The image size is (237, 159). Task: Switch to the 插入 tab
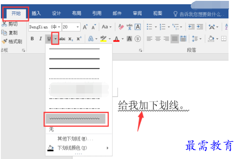[x=36, y=13]
